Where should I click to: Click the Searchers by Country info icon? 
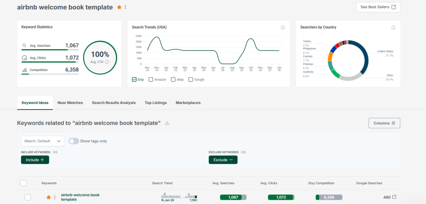click(x=393, y=27)
